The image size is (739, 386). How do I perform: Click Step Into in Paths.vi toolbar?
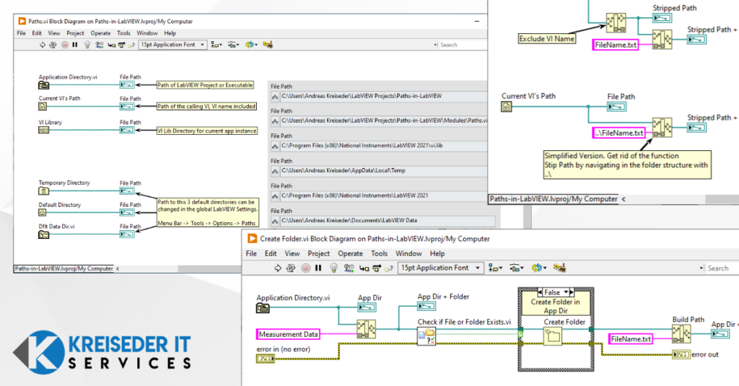click(111, 45)
